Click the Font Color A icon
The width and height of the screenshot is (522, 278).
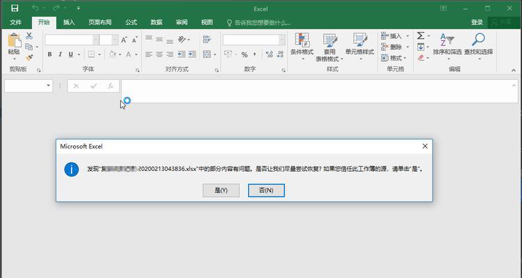128,54
